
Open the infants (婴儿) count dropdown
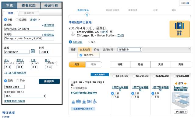click(x=48, y=67)
